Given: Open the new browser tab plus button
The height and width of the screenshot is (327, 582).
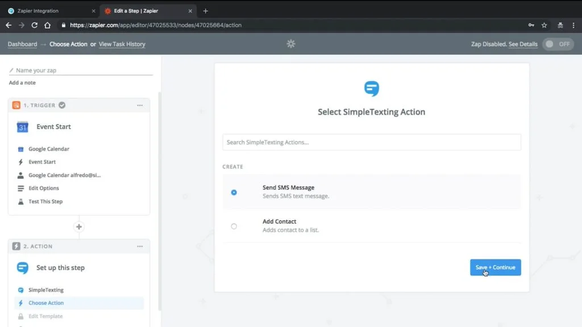Looking at the screenshot, I should coord(205,11).
